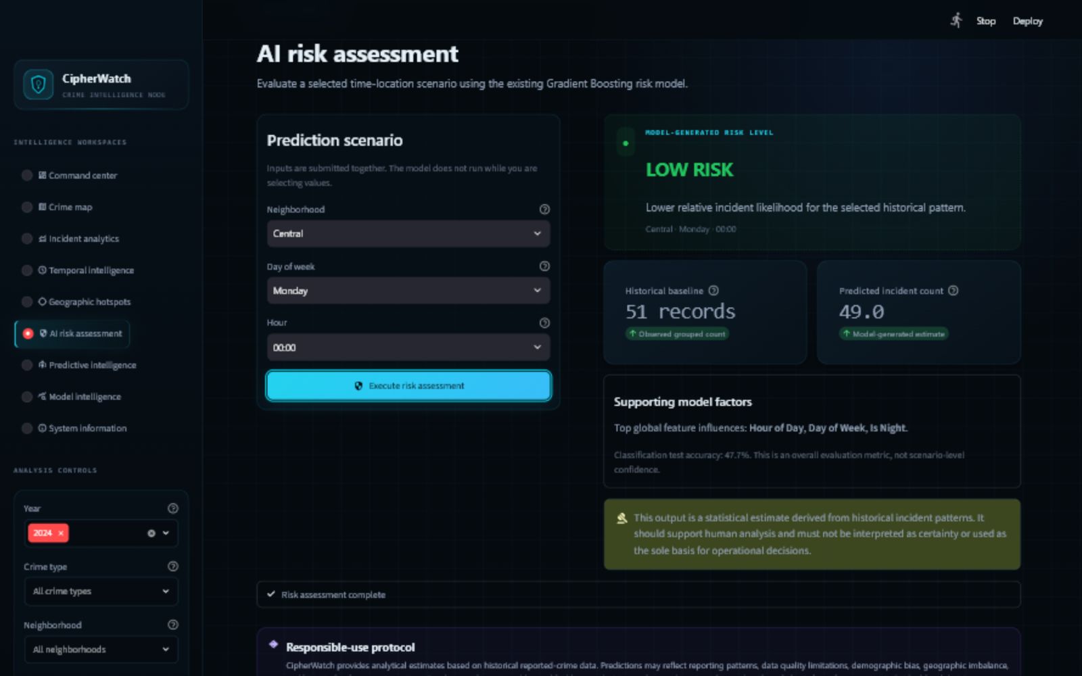The width and height of the screenshot is (1082, 676).
Task: Select the Model intelligence radio option
Action: pyautogui.click(x=27, y=397)
